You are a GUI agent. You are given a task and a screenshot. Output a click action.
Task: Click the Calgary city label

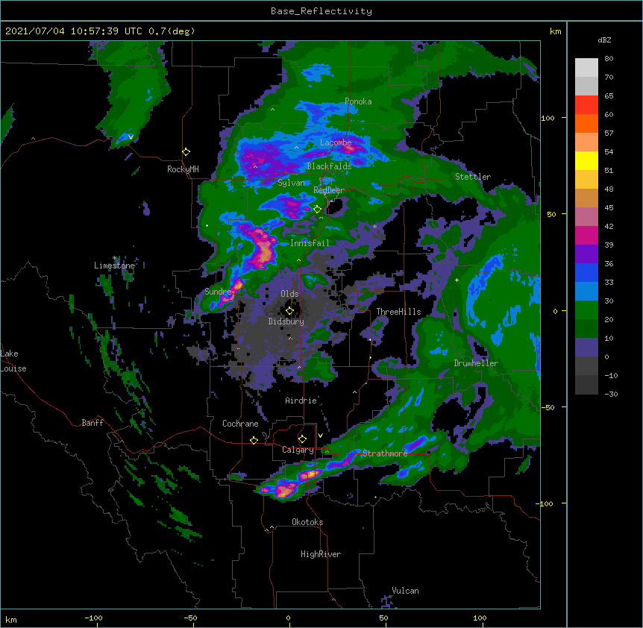click(x=298, y=450)
